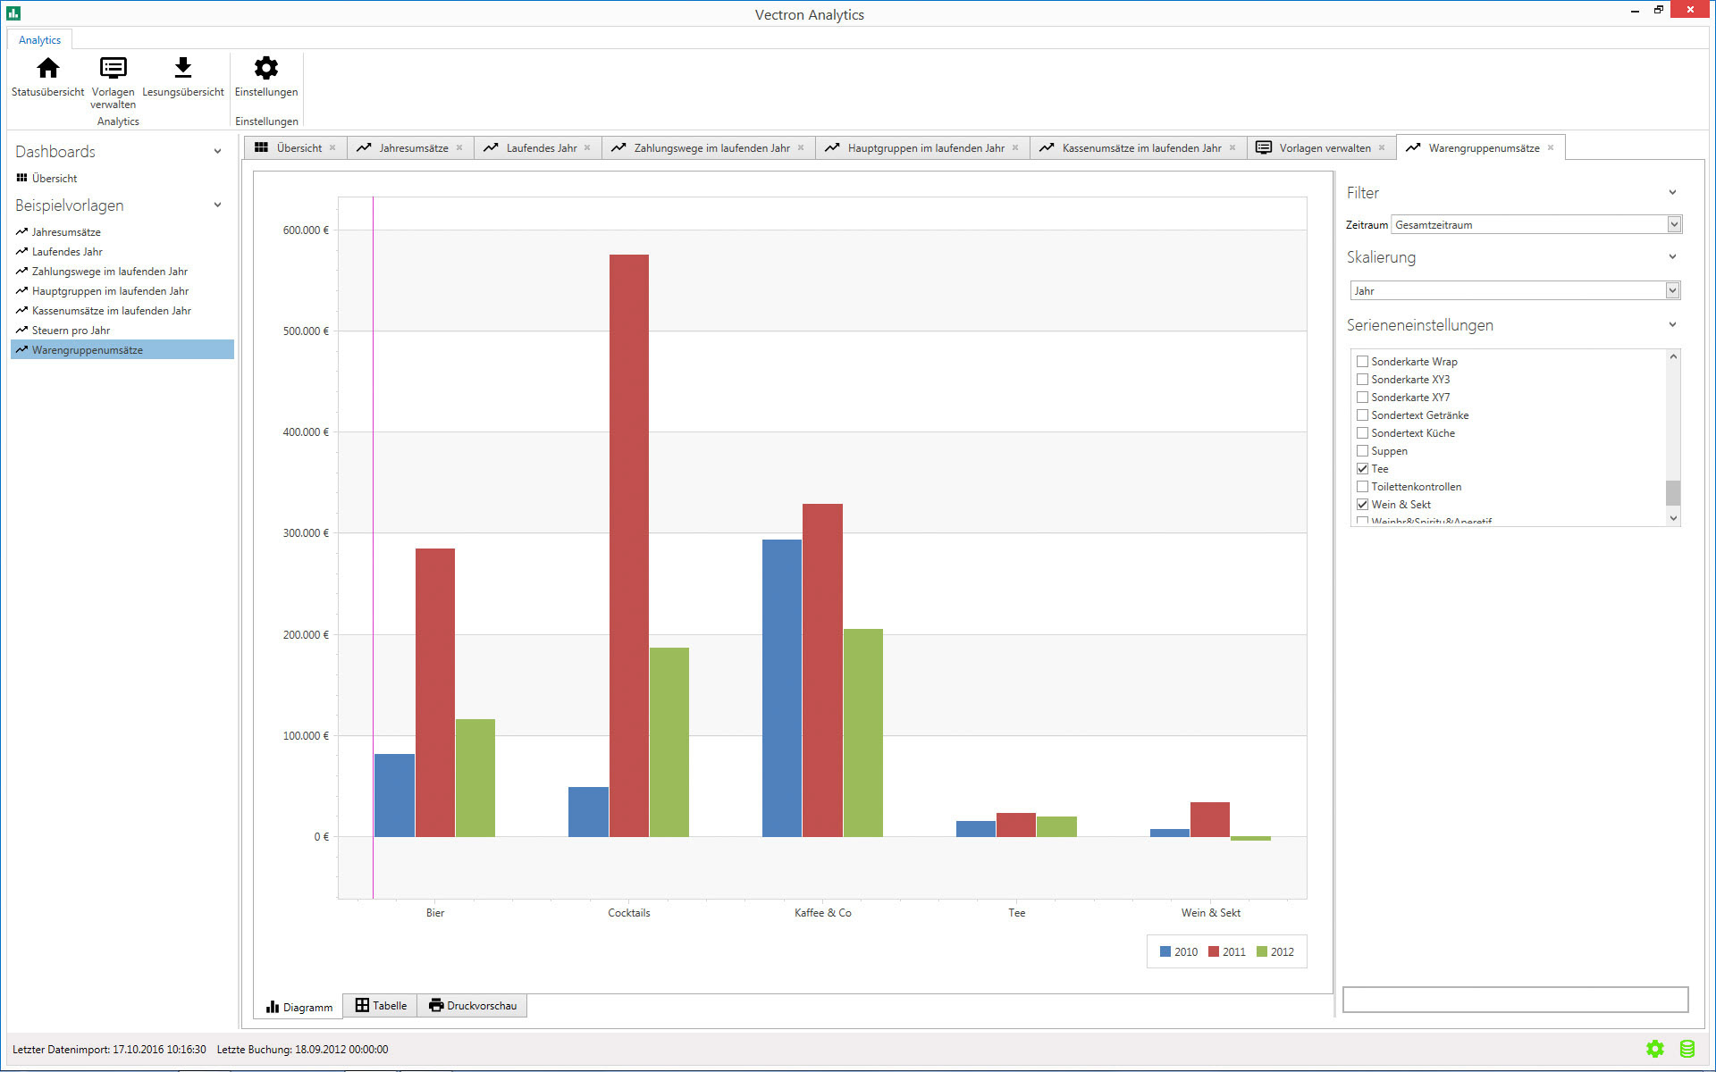Screen dimensions: 1716x1072
Task: Open Einstellungen gear icon in ribbon
Action: 265,69
